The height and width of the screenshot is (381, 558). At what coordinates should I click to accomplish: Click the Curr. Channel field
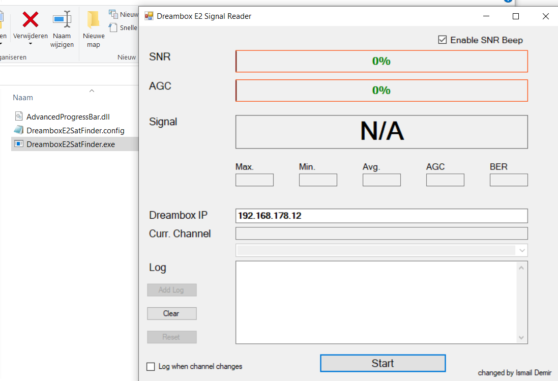[x=381, y=233]
